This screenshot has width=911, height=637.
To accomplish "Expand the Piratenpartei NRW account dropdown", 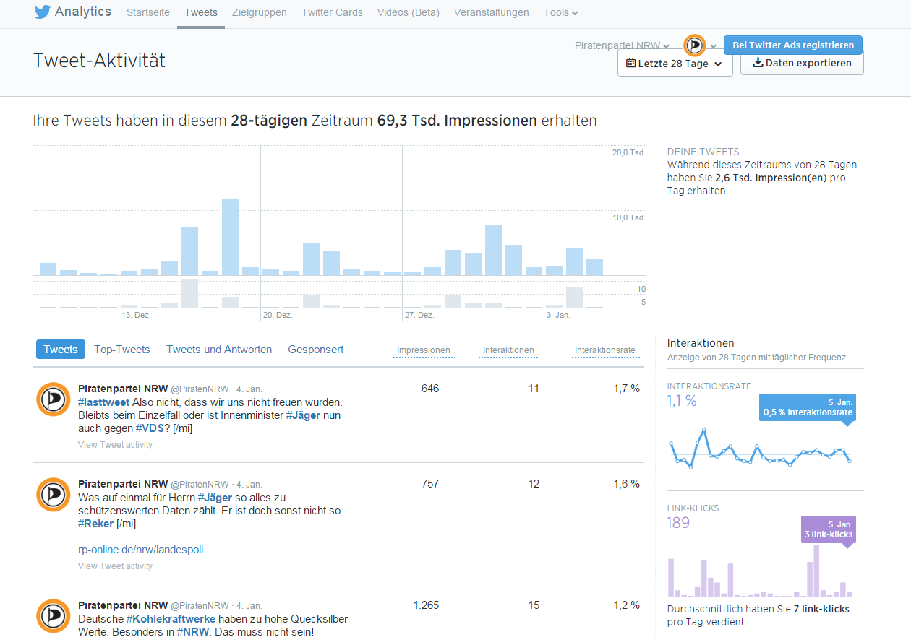I will pyautogui.click(x=622, y=45).
